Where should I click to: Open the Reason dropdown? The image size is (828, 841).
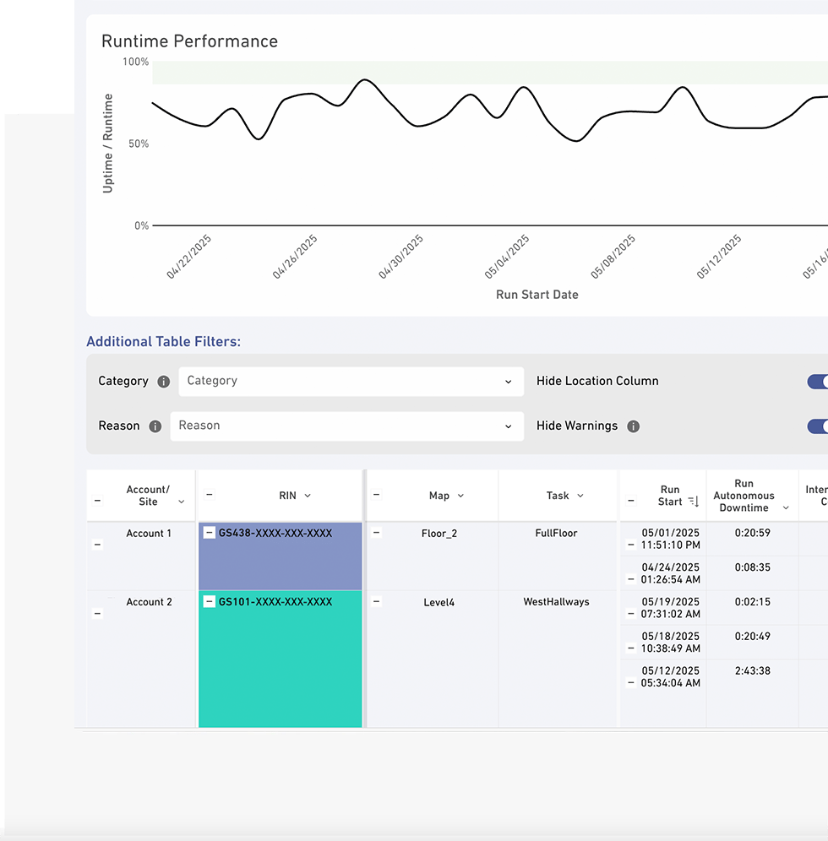pos(346,426)
